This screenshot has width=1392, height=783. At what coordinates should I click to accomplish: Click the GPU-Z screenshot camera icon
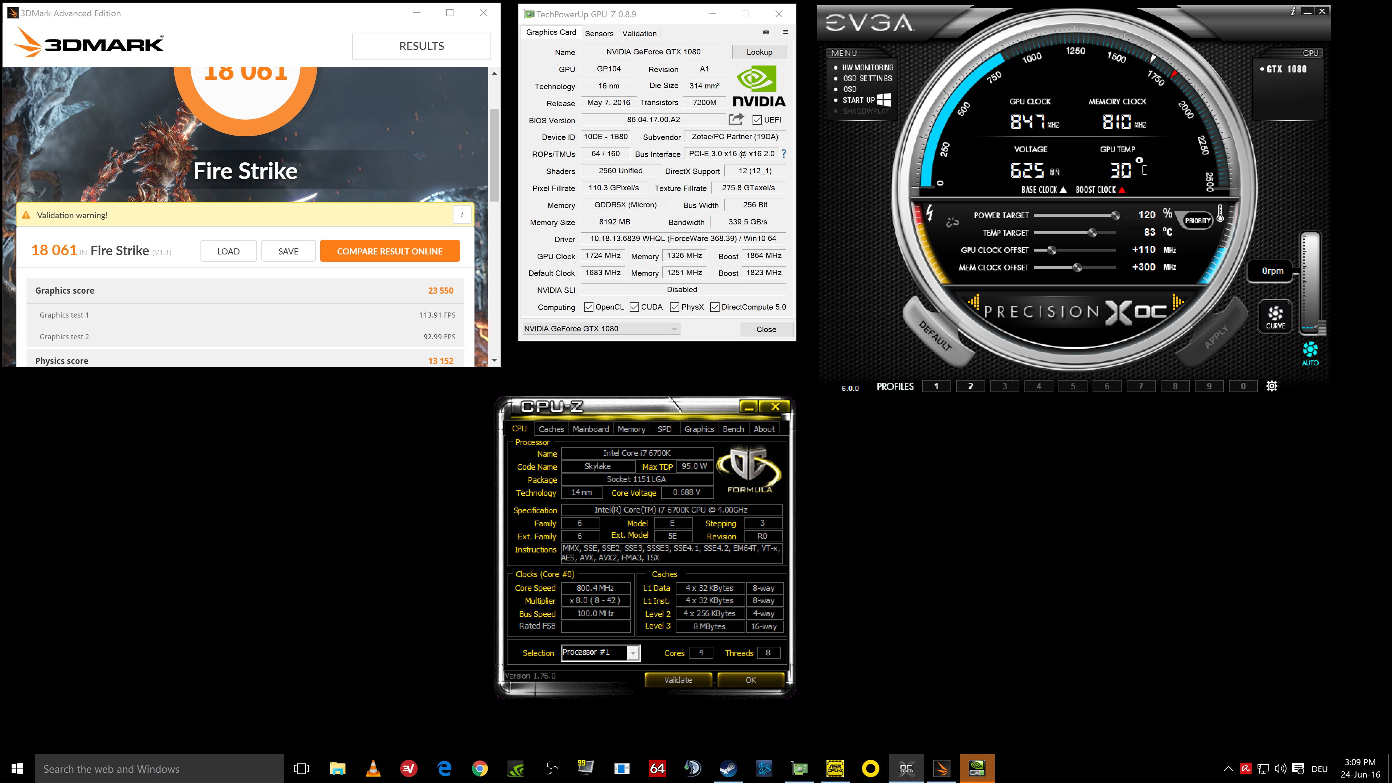[x=766, y=32]
